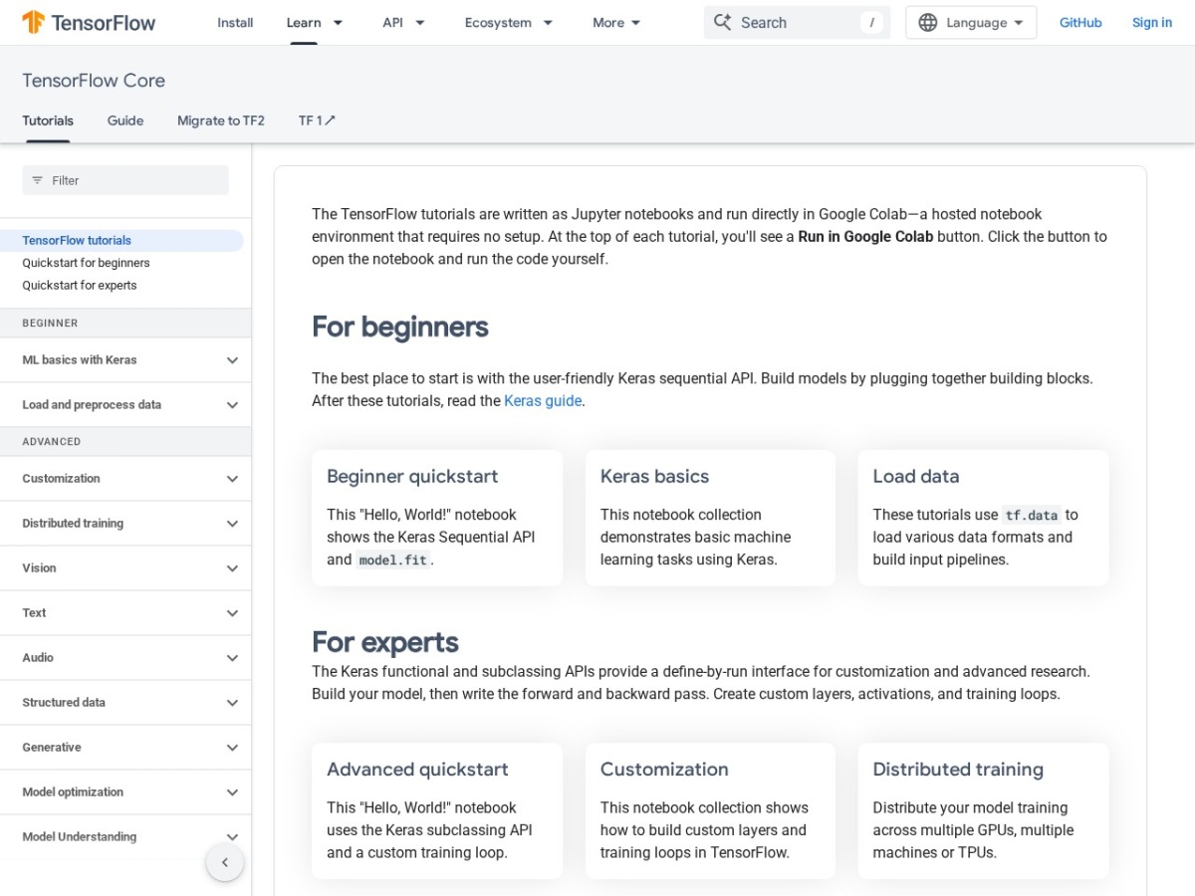The height and width of the screenshot is (896, 1195).
Task: Open Quickstart for experts in sidebar
Action: click(80, 285)
